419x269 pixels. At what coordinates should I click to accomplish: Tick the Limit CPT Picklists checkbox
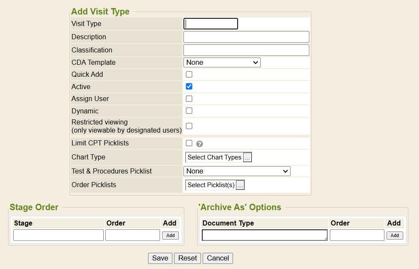click(x=189, y=143)
